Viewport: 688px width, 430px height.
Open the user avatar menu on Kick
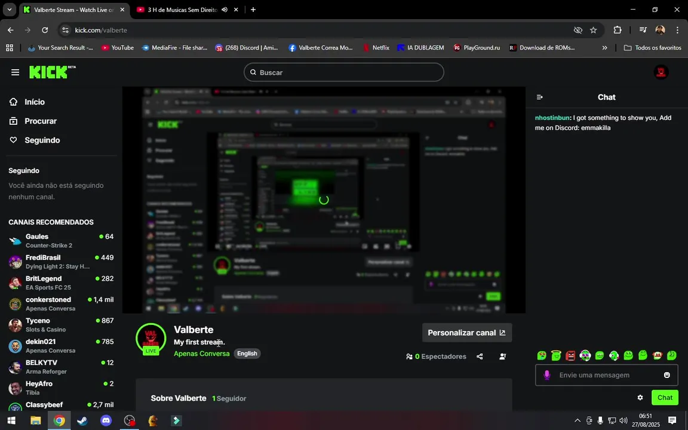[x=661, y=72]
